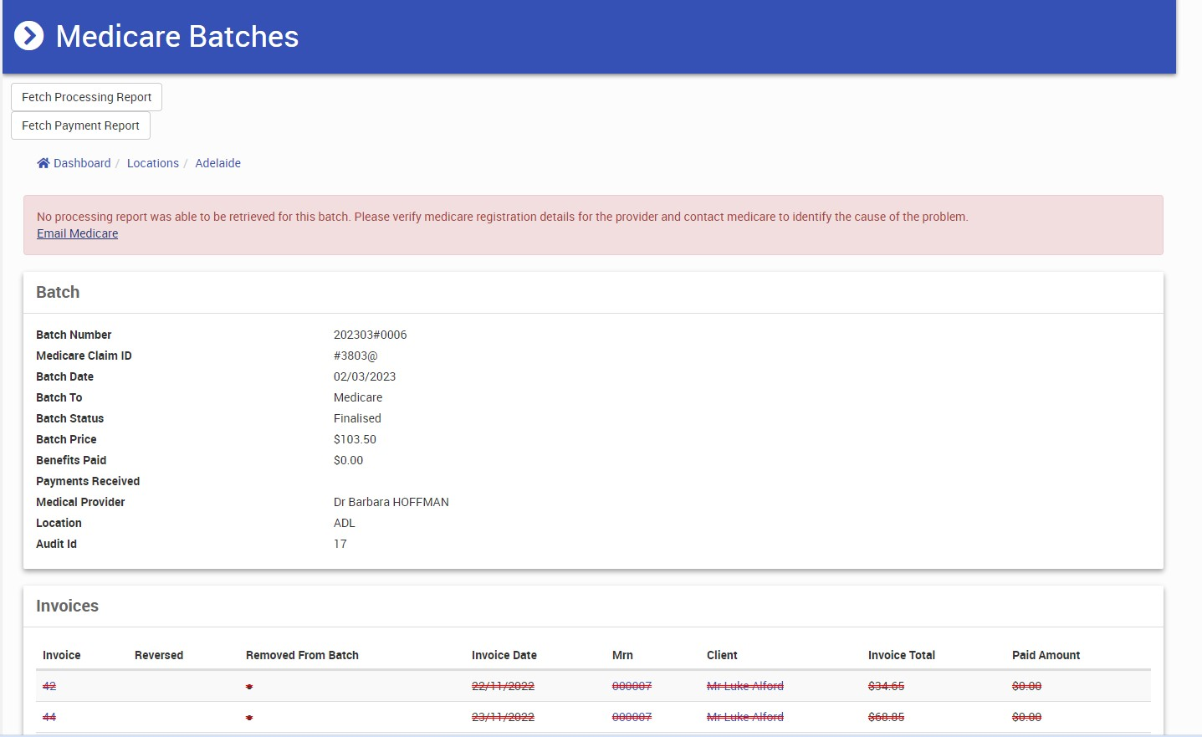Click the Invoice Total column header
Viewport: 1202px width, 737px height.
click(902, 655)
